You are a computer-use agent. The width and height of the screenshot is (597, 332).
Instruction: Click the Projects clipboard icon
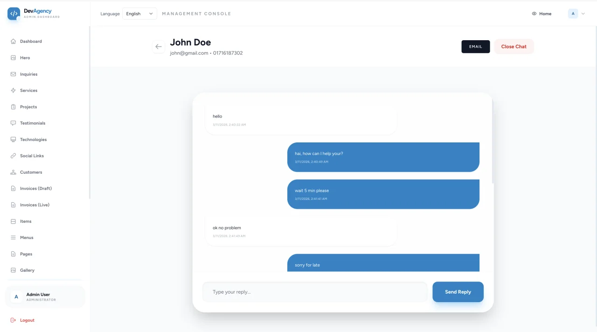click(x=13, y=107)
